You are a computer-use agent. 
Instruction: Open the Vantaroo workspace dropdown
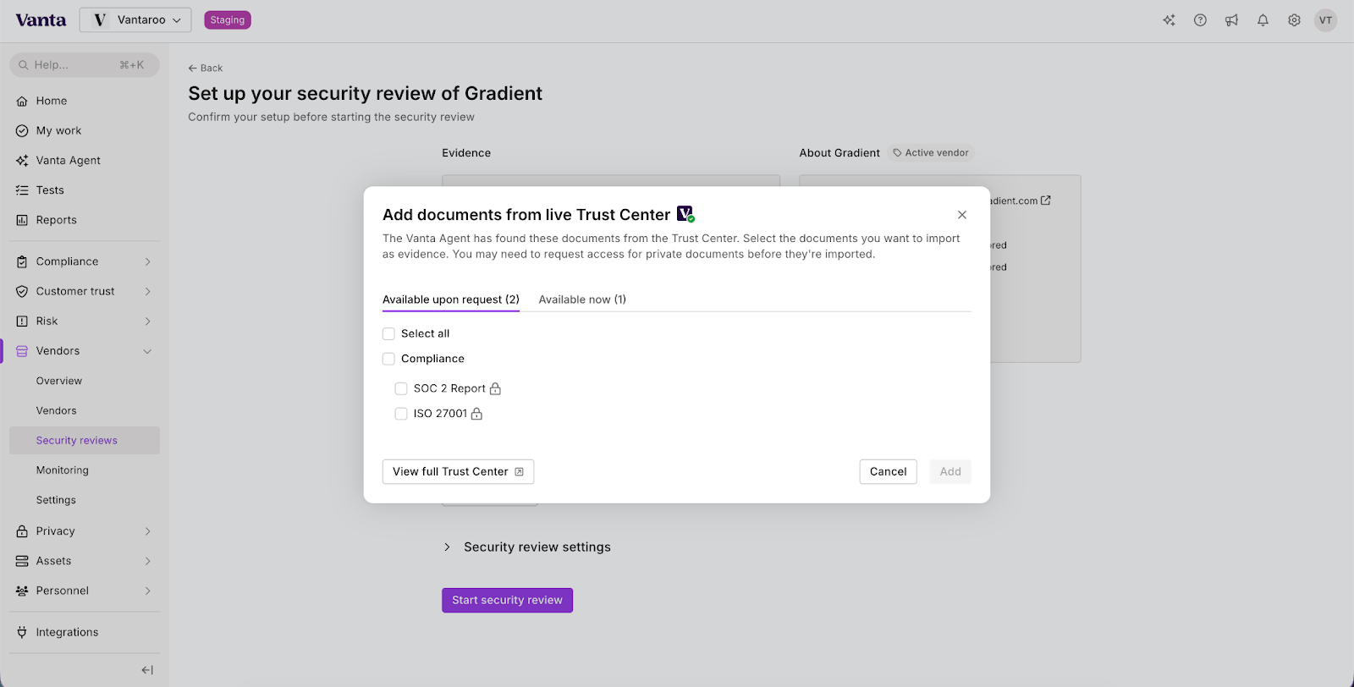pyautogui.click(x=135, y=20)
